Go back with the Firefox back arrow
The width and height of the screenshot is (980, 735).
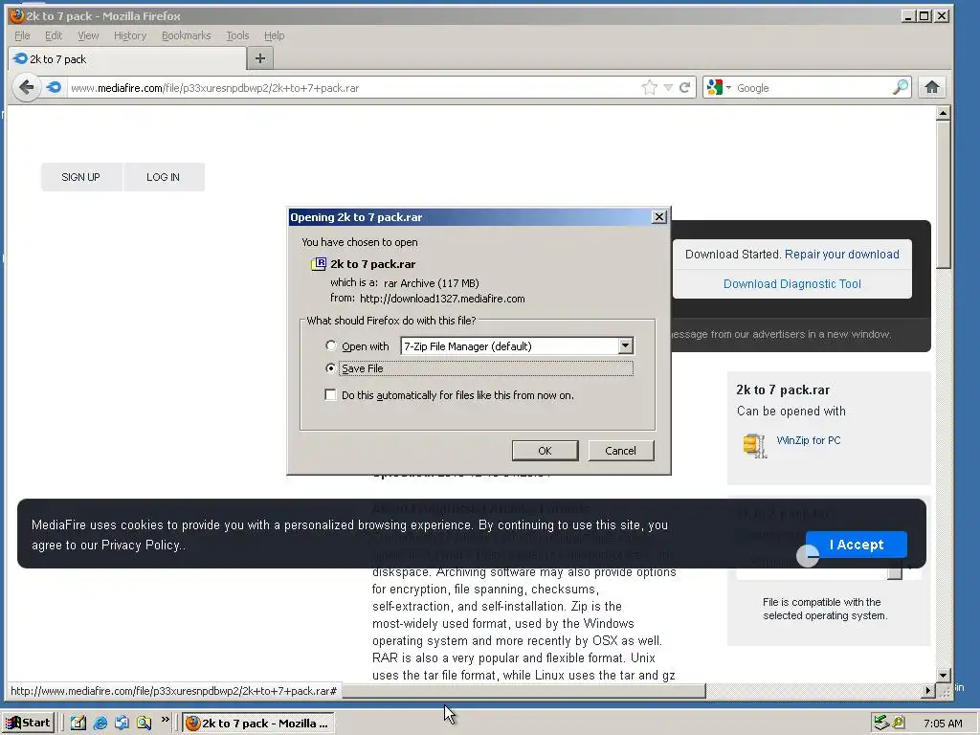coord(26,87)
